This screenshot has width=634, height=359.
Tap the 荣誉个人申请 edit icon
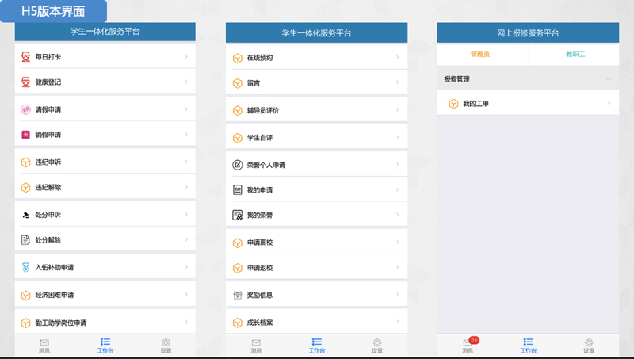237,165
